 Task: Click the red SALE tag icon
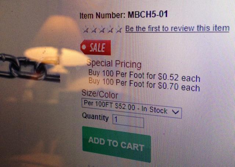click(96, 48)
